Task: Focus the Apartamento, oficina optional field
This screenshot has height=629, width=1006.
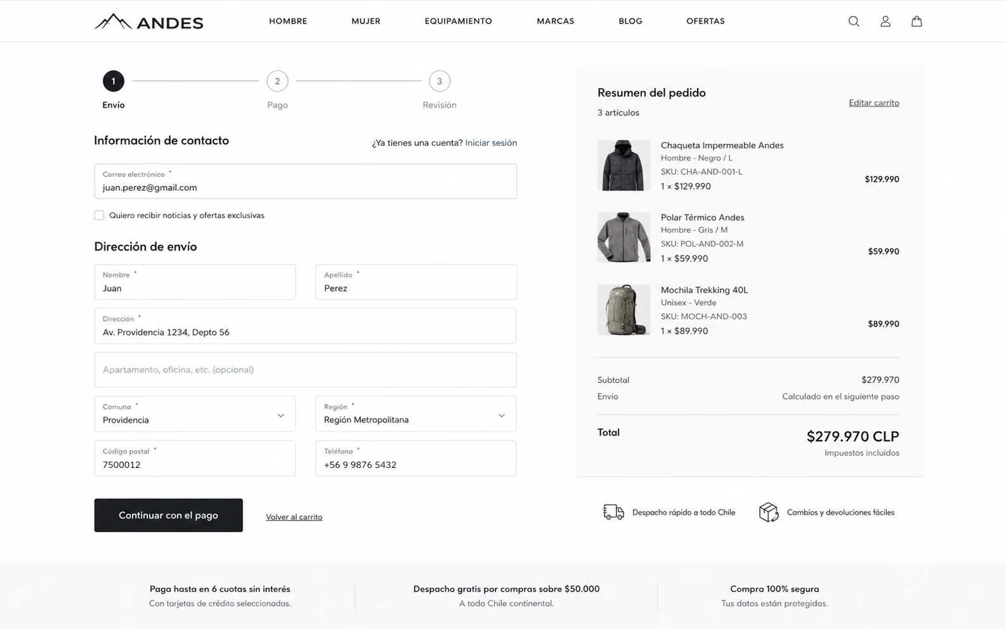Action: click(306, 370)
